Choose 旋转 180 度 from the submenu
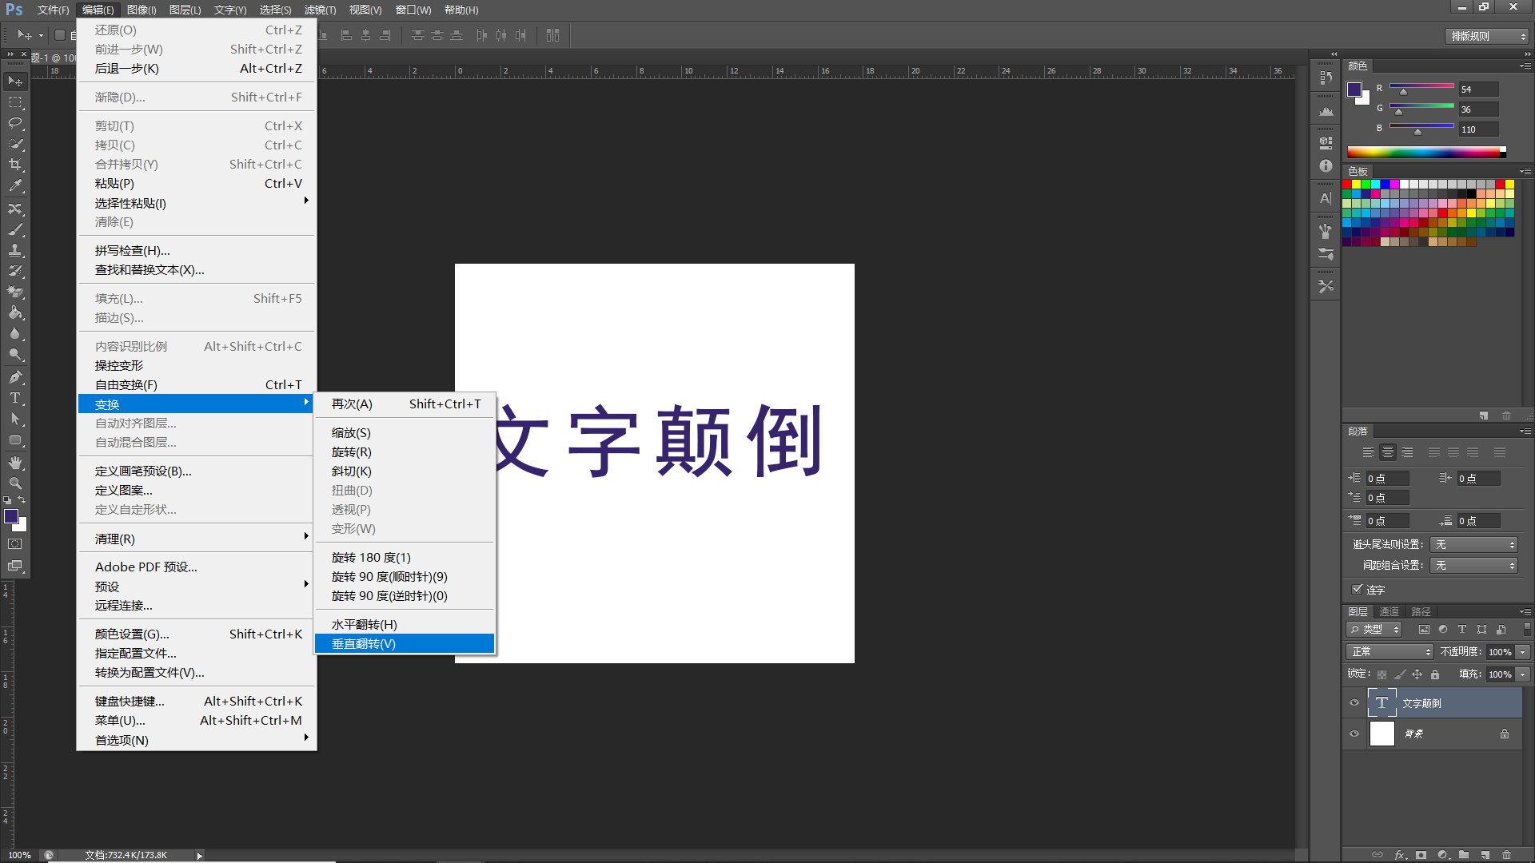The height and width of the screenshot is (863, 1535). pos(370,557)
